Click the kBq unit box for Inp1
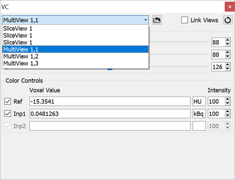 (x=199, y=114)
